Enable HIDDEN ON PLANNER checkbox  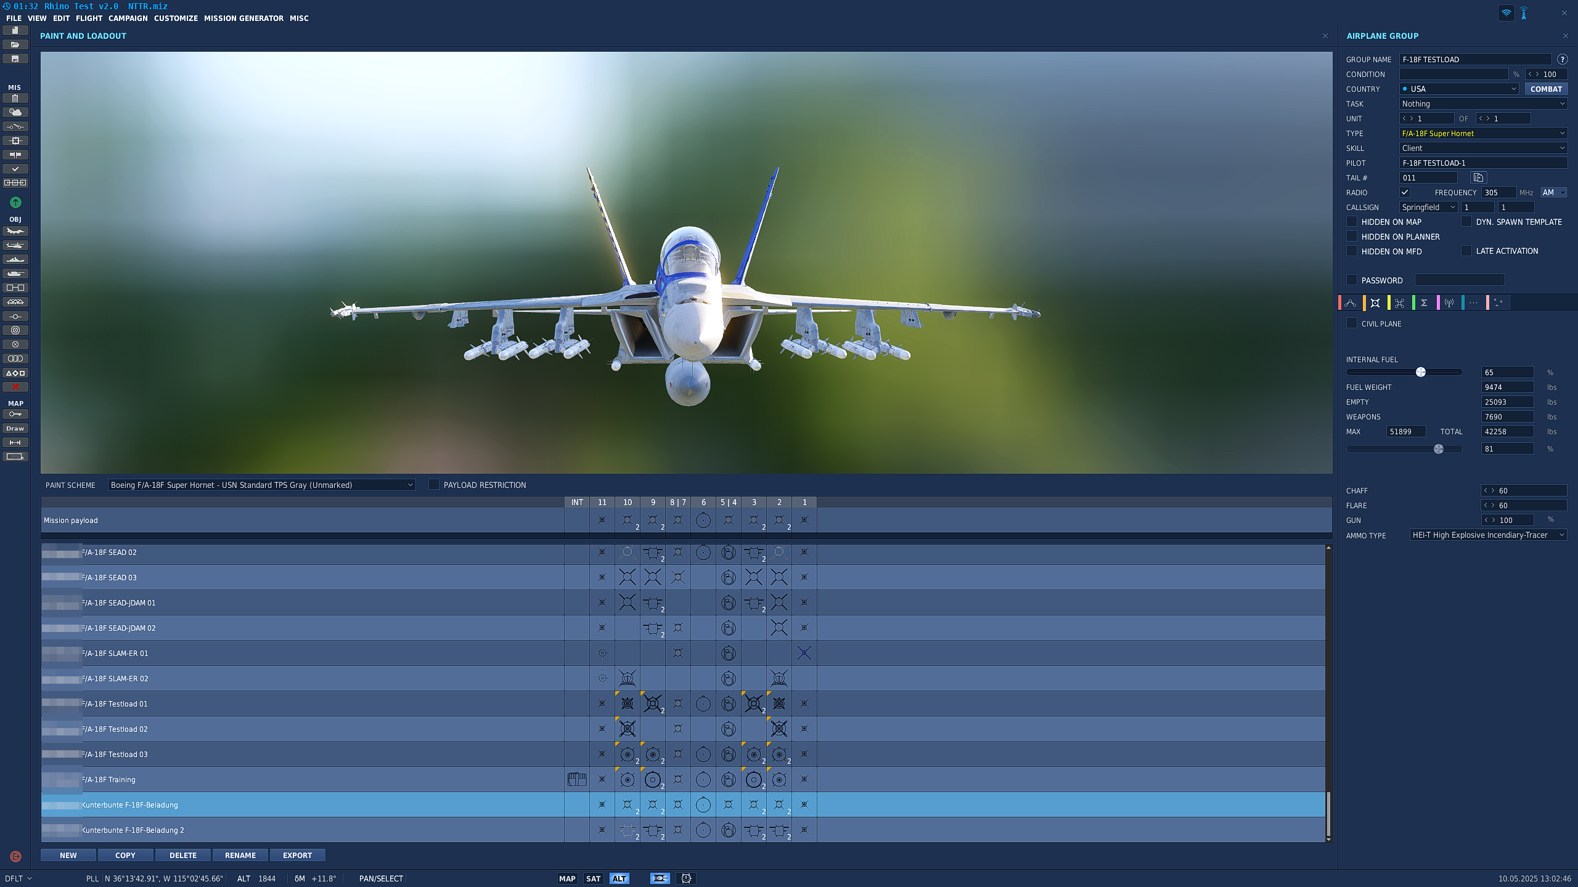1352,236
